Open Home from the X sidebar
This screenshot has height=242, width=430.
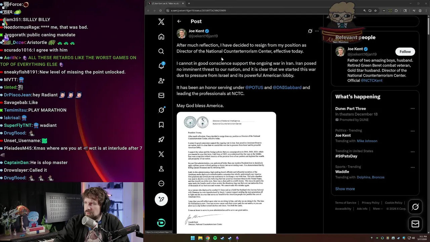pos(161,37)
